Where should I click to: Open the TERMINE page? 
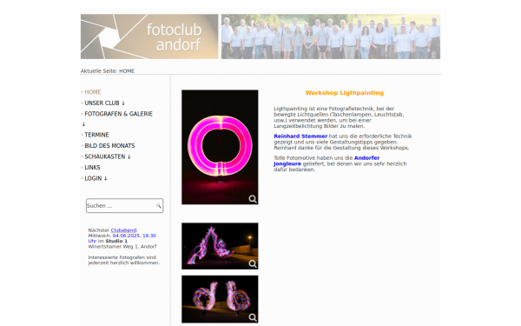[96, 135]
